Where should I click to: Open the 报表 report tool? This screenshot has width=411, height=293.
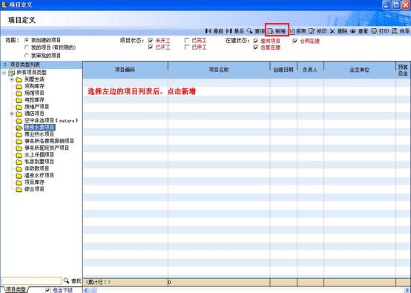(297, 31)
